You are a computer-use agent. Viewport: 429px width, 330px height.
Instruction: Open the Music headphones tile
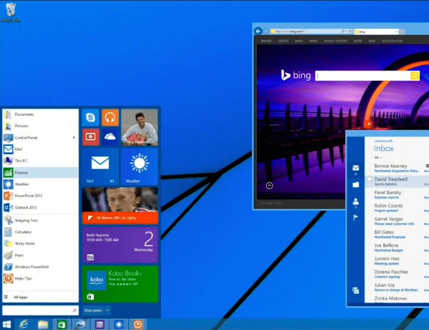point(110,118)
